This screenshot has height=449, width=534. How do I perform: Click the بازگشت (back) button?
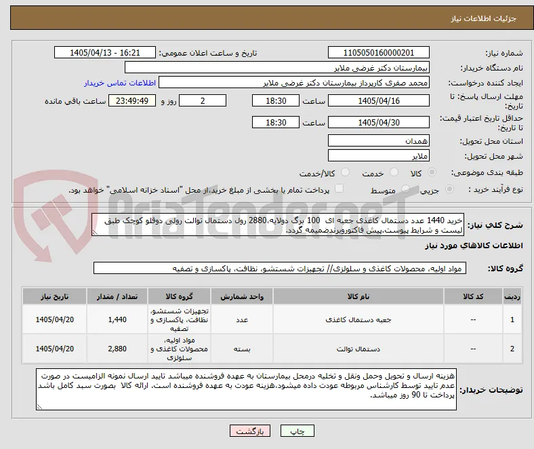pyautogui.click(x=250, y=431)
